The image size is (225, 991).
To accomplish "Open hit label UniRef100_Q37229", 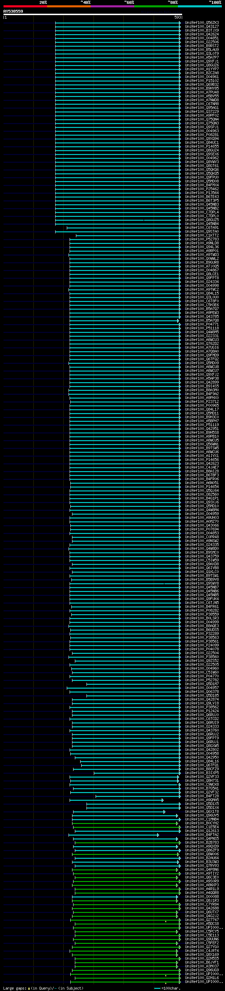I will tap(202, 111).
